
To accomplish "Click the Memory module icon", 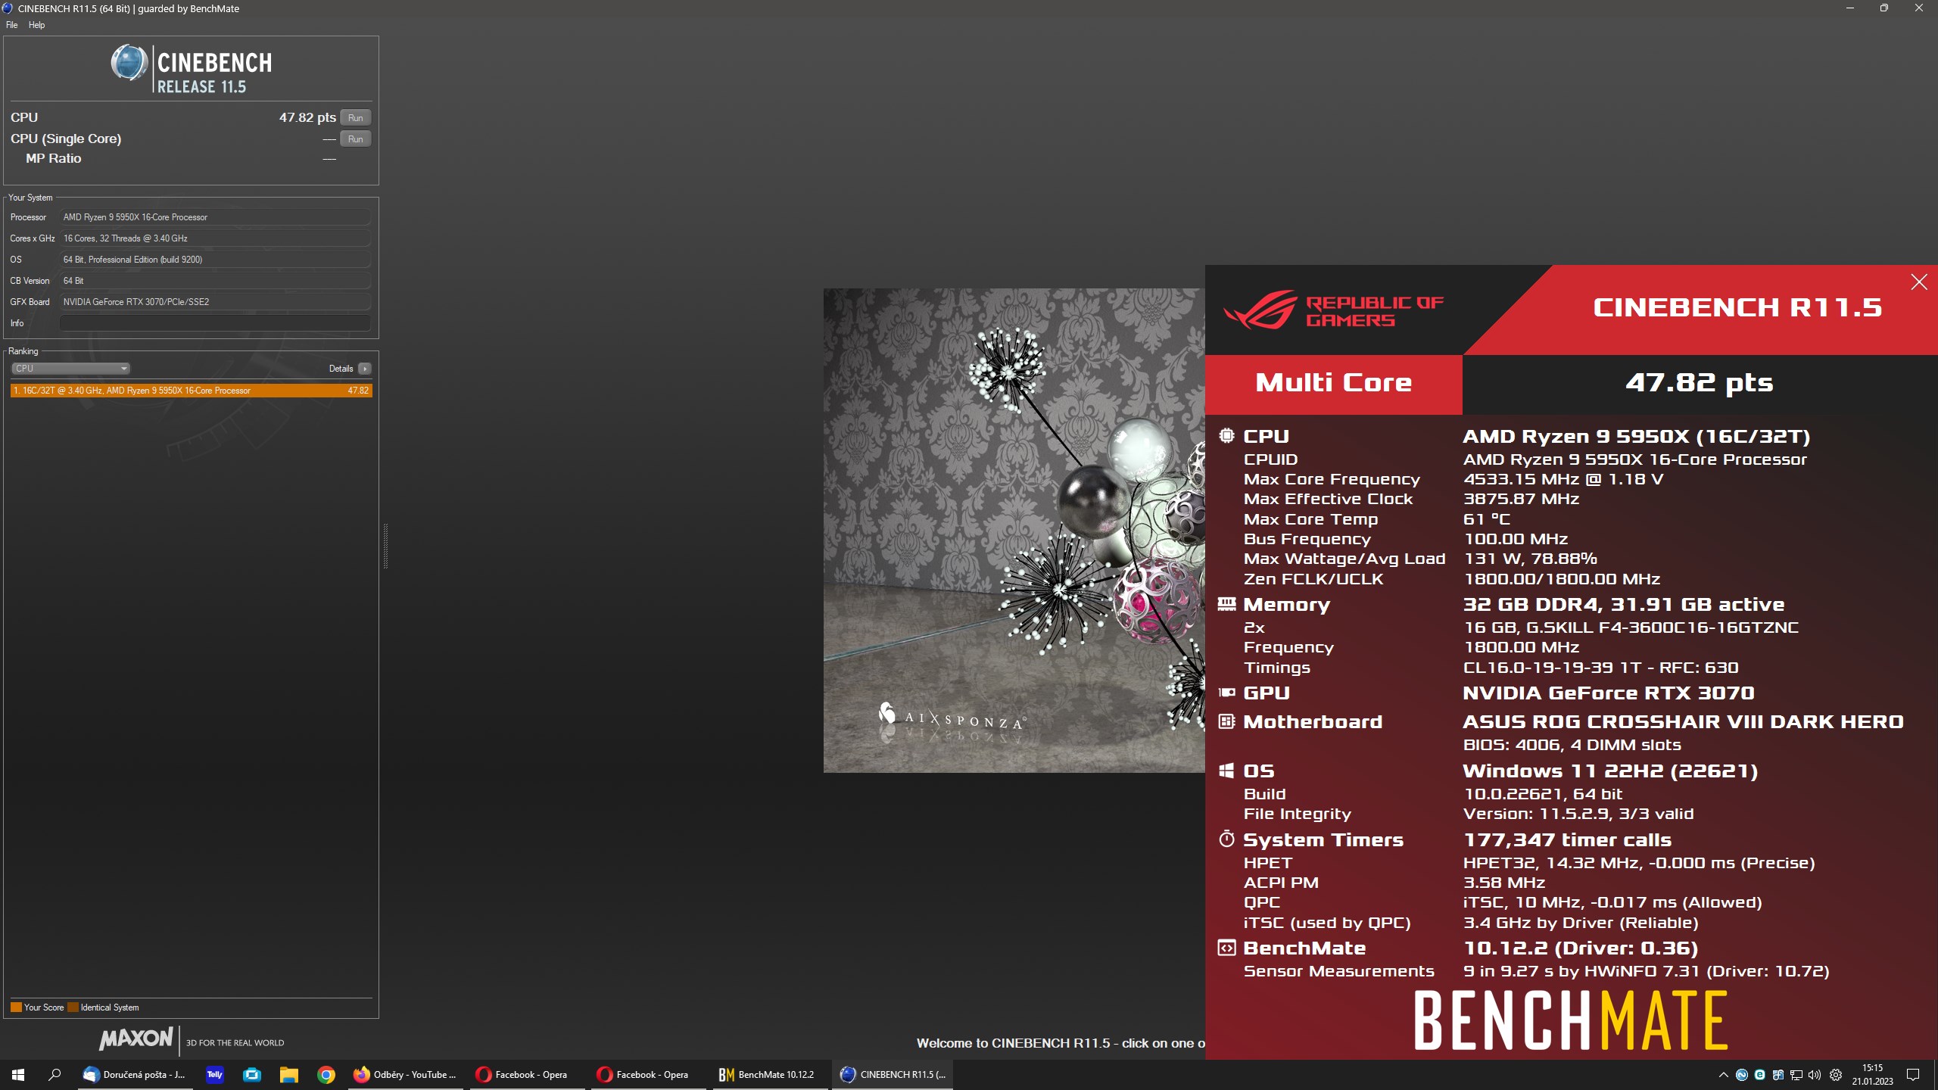I will tap(1226, 604).
